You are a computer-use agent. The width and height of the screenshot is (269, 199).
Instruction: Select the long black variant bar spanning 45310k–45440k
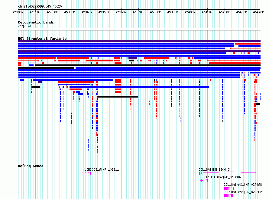coord(148,65)
